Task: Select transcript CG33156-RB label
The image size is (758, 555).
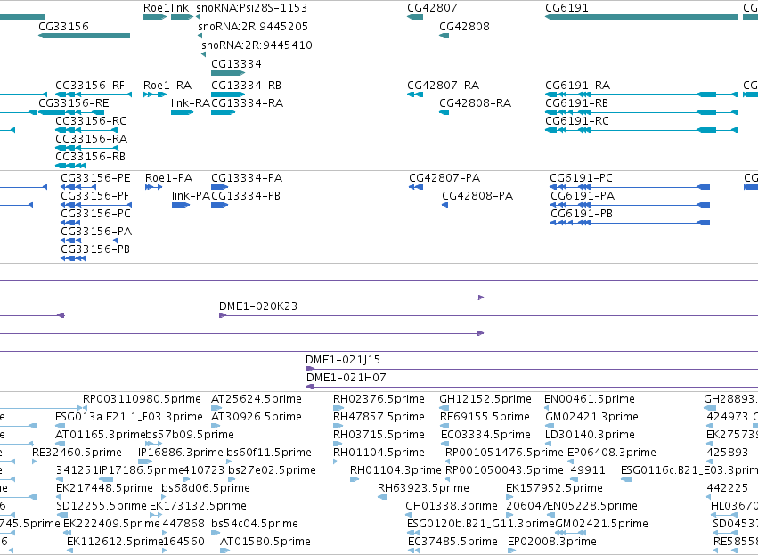Action: point(90,157)
